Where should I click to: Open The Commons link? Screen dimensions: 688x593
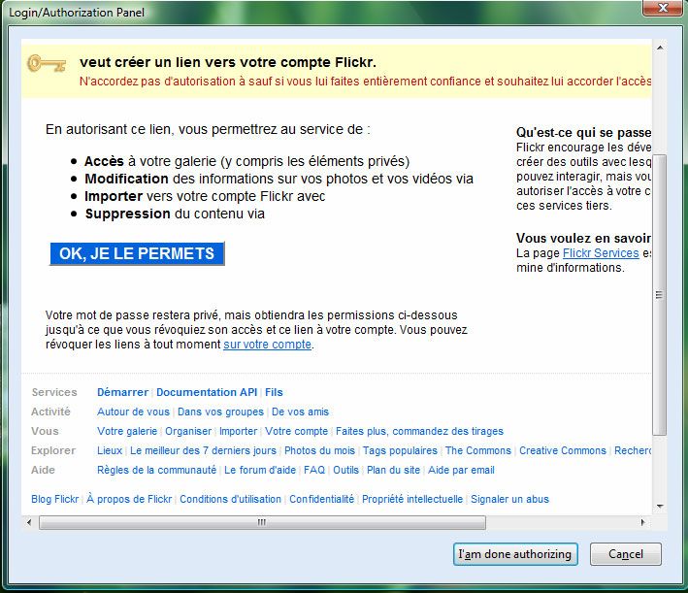pos(478,450)
